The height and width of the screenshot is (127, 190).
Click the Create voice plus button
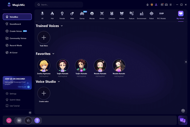[44, 93]
